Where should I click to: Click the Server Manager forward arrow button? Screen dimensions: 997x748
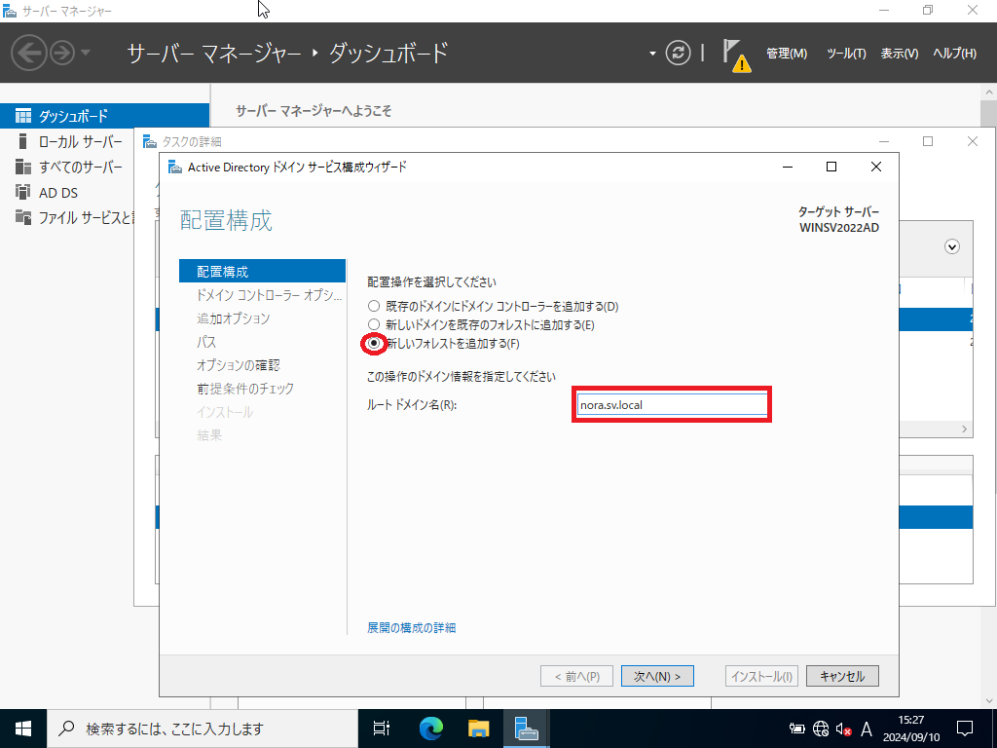62,53
